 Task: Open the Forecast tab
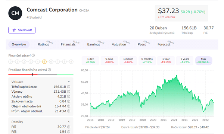(164, 44)
